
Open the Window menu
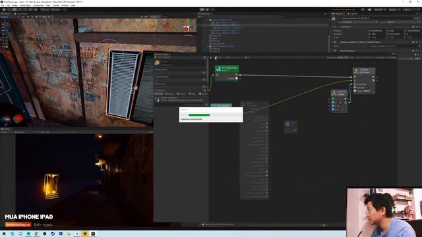65,5
